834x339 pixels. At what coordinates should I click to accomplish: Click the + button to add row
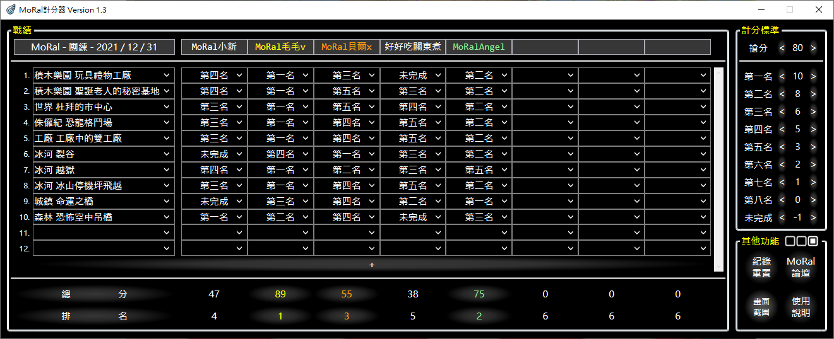tap(372, 265)
